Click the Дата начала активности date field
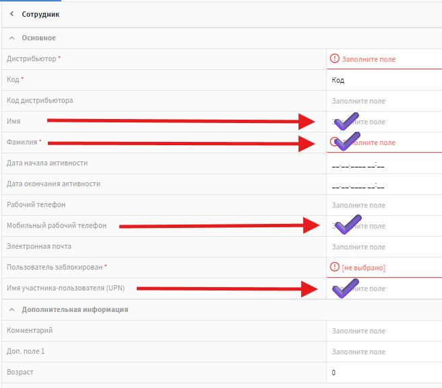442x388 pixels. pos(384,163)
